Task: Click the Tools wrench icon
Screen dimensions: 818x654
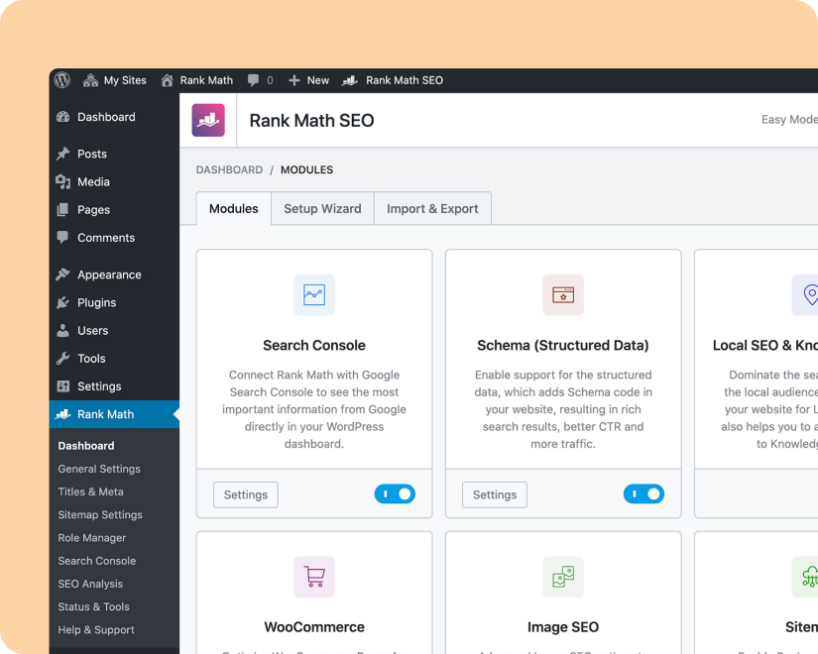Action: 63,359
